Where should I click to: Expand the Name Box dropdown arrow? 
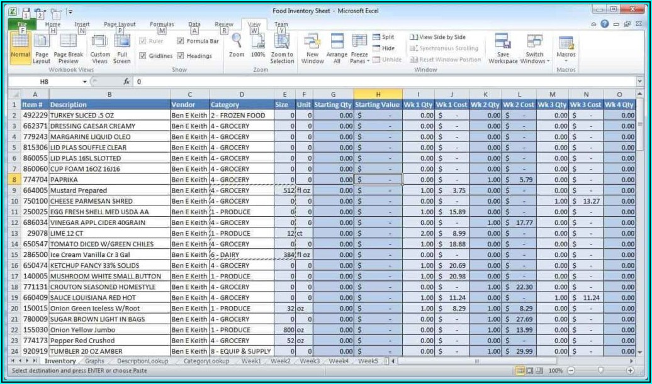[85, 82]
